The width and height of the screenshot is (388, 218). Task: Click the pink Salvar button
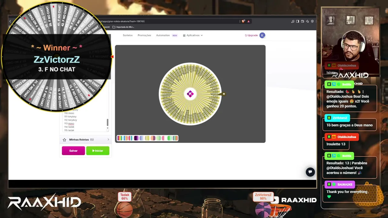tap(73, 151)
